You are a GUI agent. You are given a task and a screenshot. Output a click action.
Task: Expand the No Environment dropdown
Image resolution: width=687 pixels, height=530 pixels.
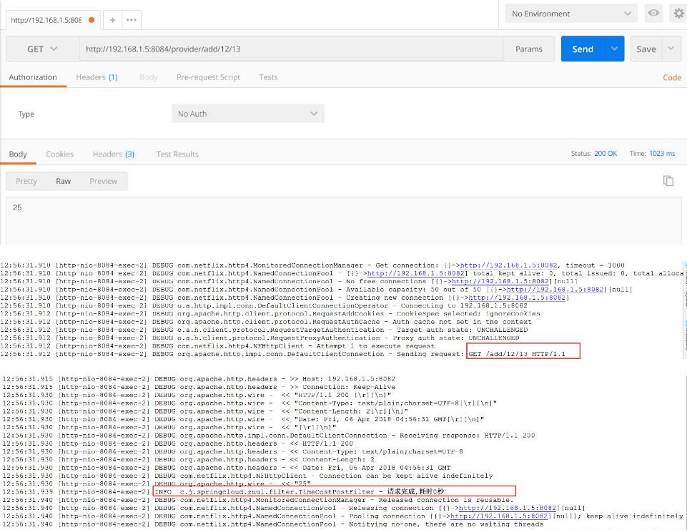571,14
